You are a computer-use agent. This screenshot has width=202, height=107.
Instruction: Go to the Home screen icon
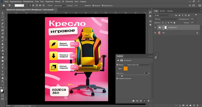pyautogui.click(x=4, y=6)
